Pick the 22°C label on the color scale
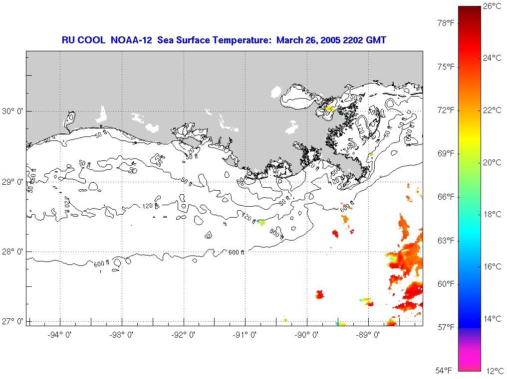The height and width of the screenshot is (379, 507). coord(492,110)
